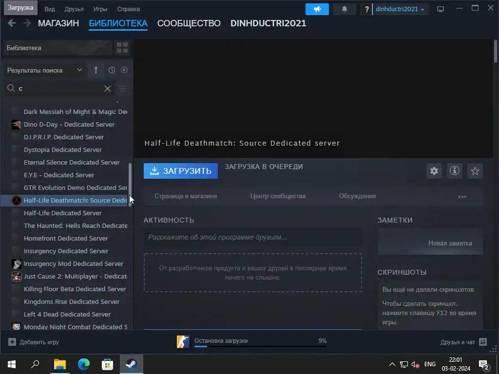499x374 pixels.
Task: Toggle ready-to-play filter icon
Action: 124,70
